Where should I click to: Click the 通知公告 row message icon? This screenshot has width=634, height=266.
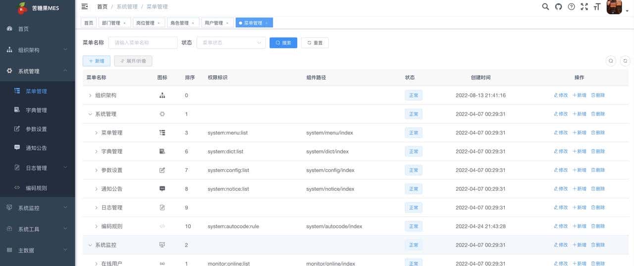[162, 189]
